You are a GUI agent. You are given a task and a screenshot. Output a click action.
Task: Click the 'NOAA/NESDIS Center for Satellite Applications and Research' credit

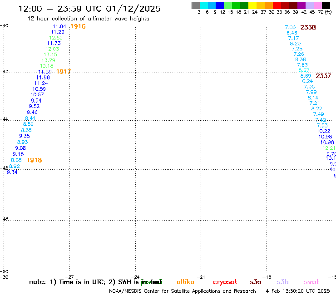point(183,291)
